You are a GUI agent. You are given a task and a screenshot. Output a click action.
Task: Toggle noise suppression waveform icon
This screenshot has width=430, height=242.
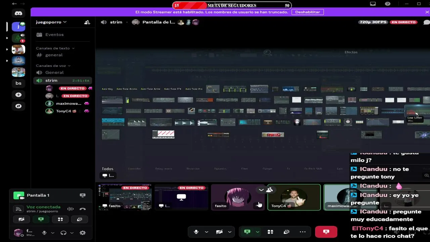pos(70,209)
